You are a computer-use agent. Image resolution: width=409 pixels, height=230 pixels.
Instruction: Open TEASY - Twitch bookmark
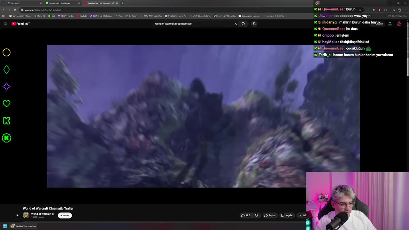tap(66, 16)
